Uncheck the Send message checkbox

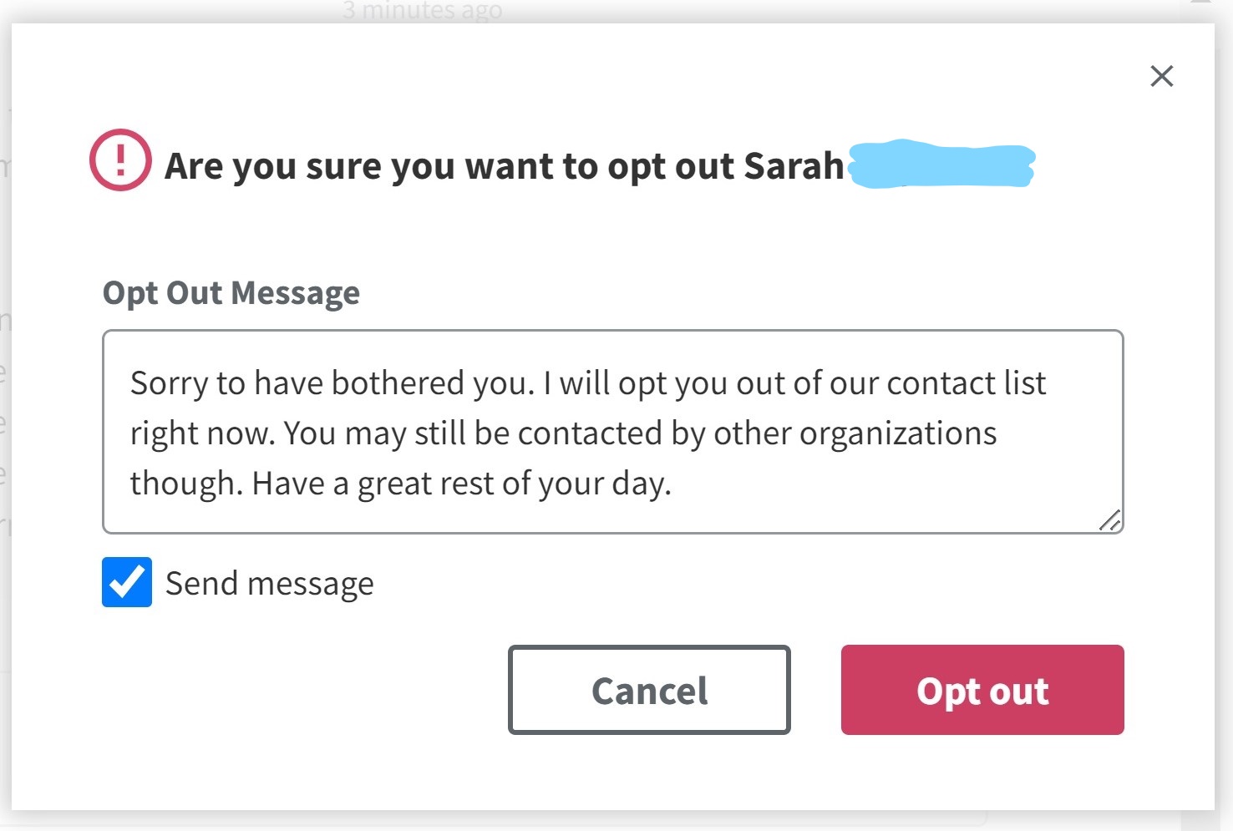127,582
